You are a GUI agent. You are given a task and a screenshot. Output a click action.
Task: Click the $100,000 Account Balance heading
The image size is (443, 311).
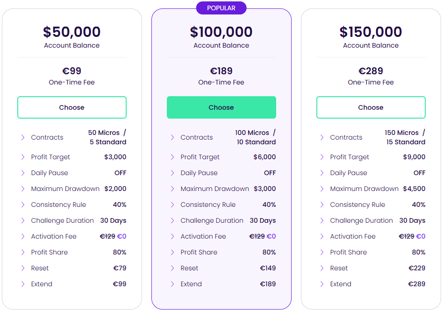221,32
